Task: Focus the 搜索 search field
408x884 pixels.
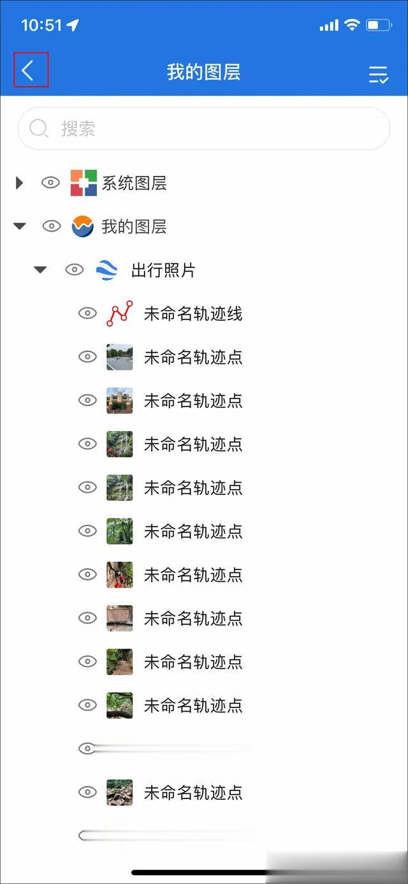Action: tap(204, 128)
